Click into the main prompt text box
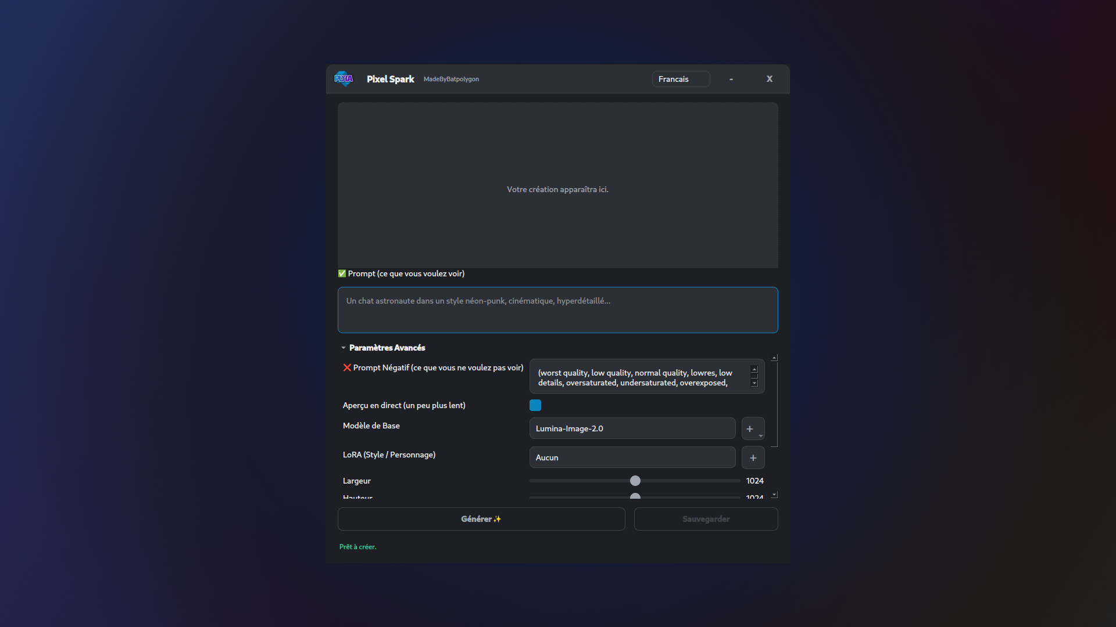This screenshot has height=627, width=1116. [x=557, y=310]
